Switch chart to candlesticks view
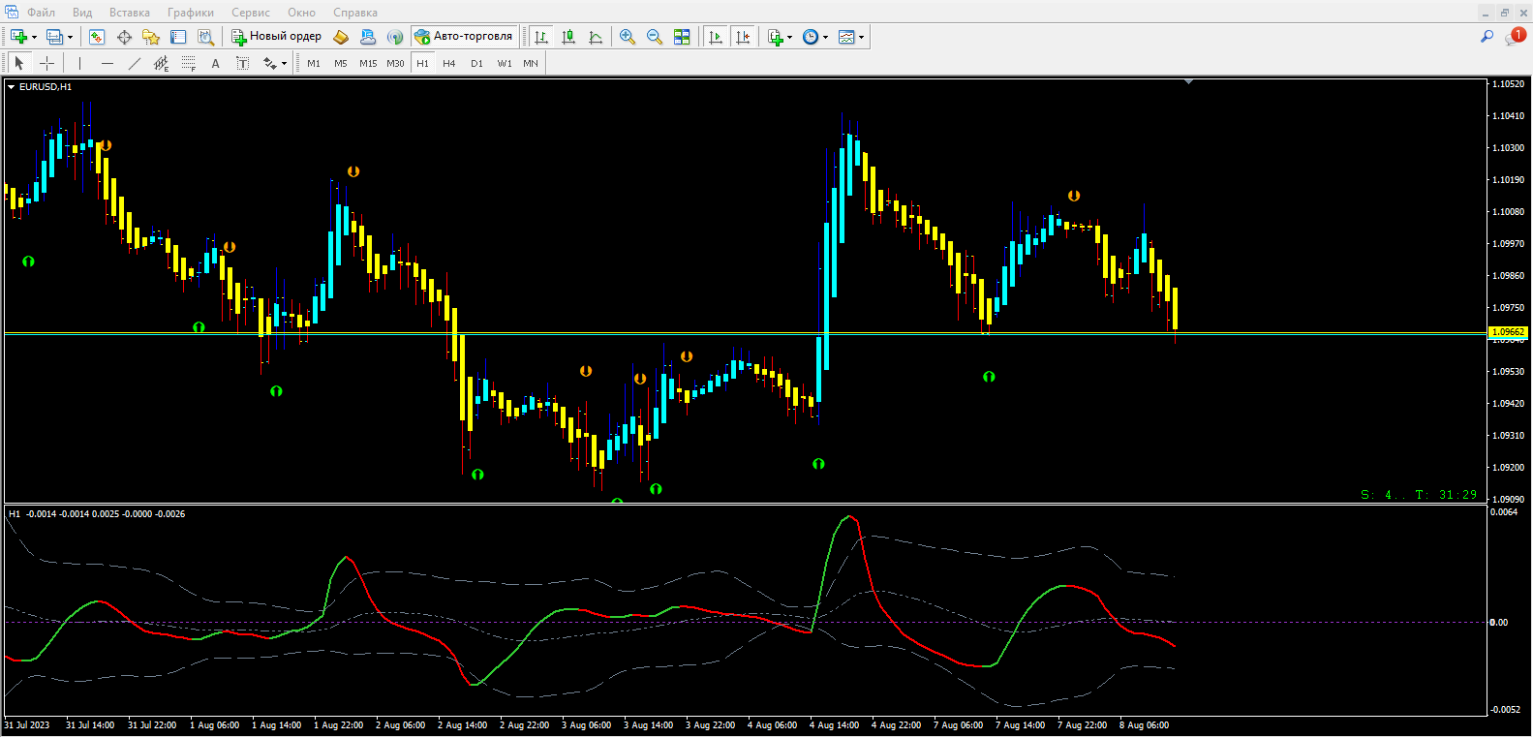 [x=568, y=37]
